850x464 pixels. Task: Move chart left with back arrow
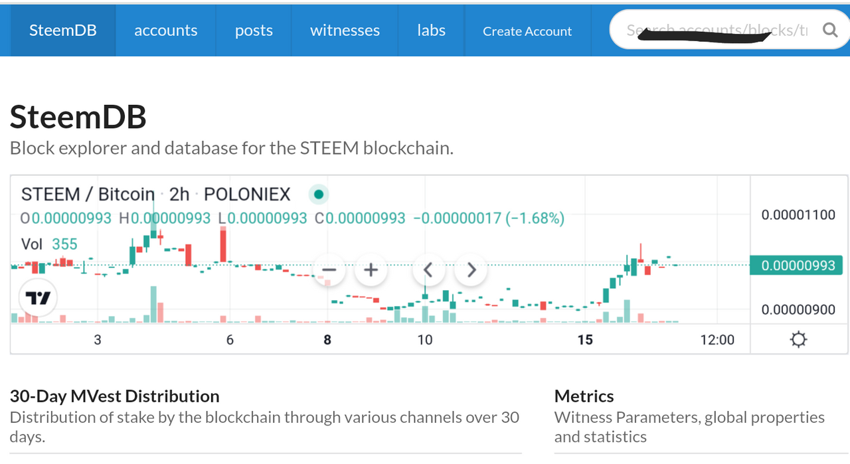pyautogui.click(x=428, y=270)
